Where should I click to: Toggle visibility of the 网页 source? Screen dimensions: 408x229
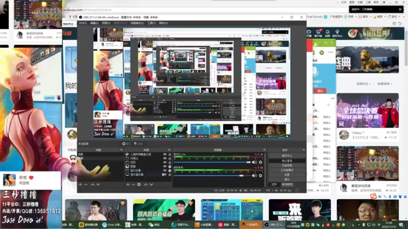coord(165,162)
